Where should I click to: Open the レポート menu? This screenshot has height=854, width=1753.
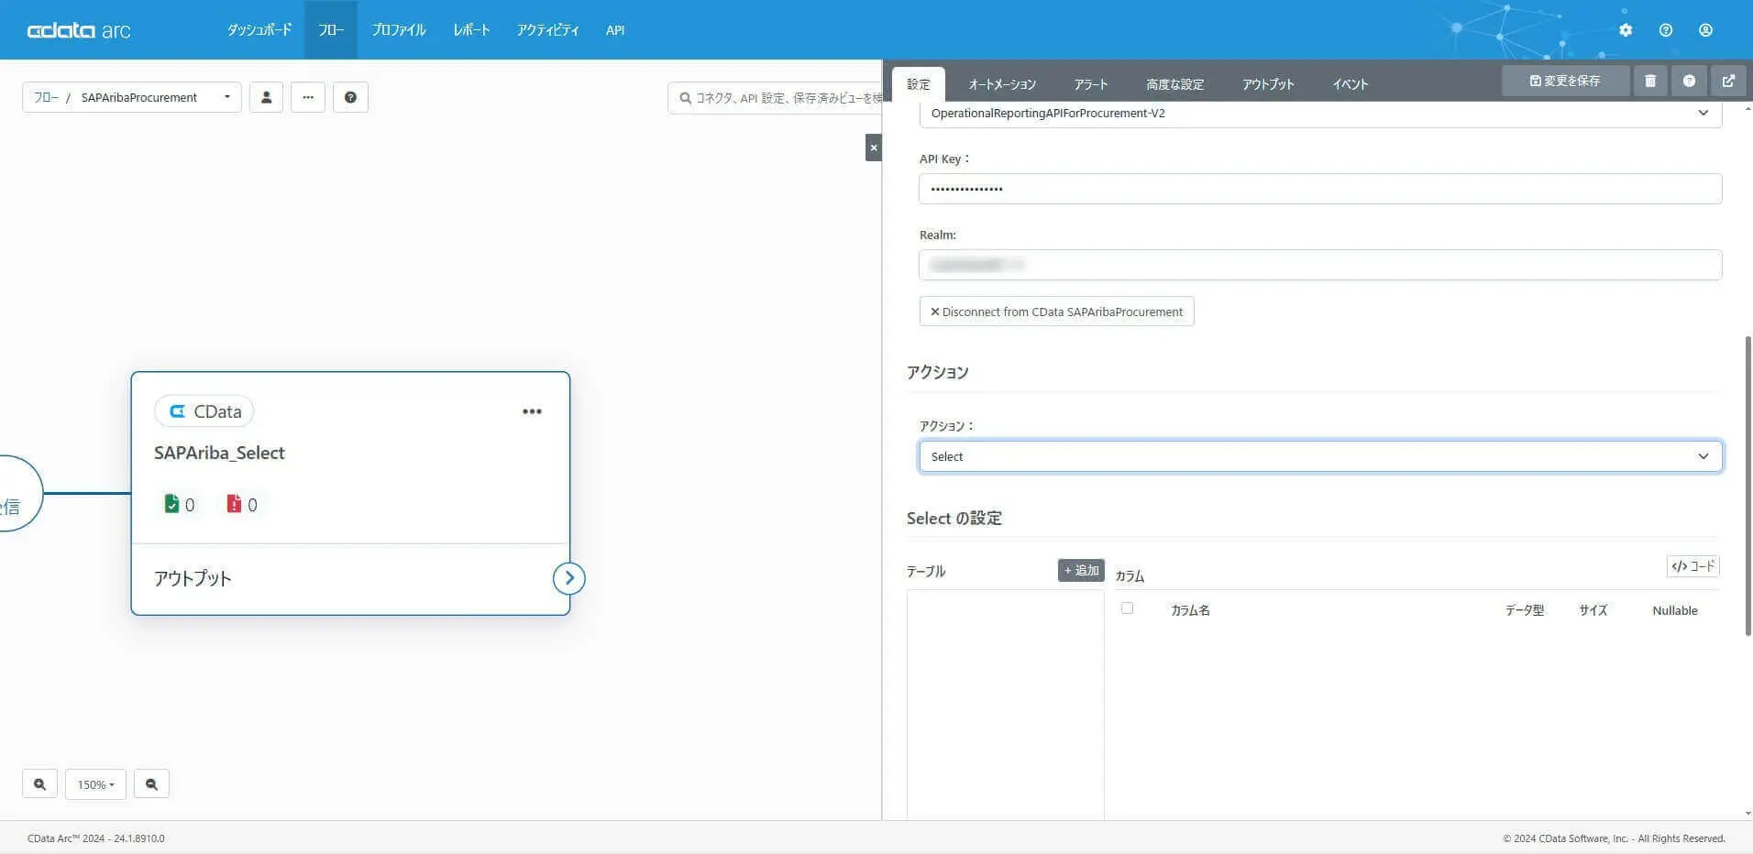pos(471,30)
